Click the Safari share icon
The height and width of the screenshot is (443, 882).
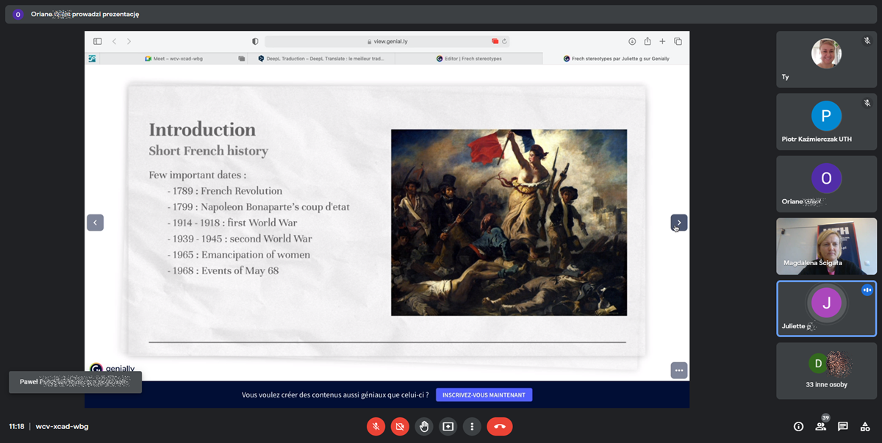648,42
